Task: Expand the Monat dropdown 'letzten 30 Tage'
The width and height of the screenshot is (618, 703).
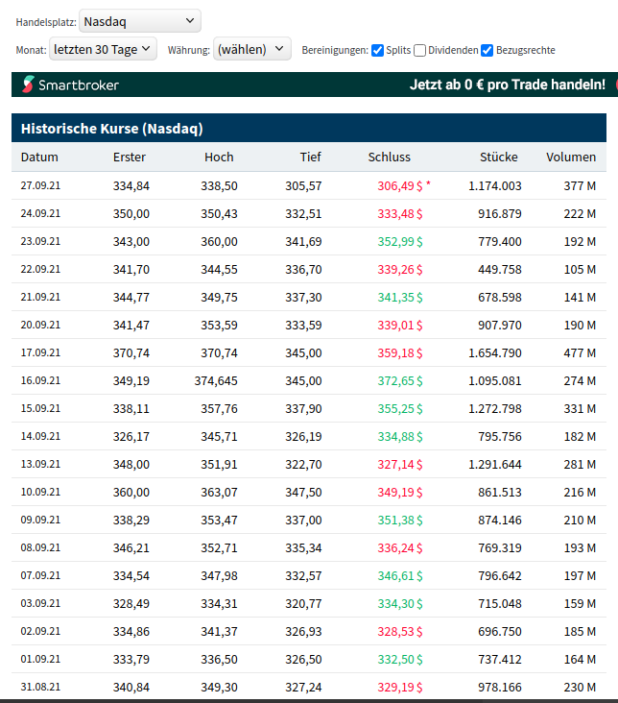Action: pos(103,48)
